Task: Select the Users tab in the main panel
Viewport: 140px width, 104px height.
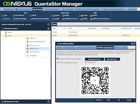Action: point(54,24)
